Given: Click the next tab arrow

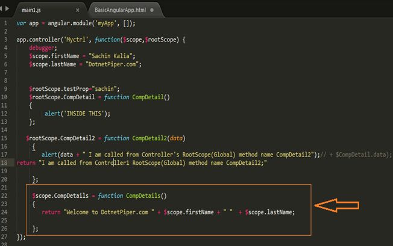Looking at the screenshot, I should (7, 8).
